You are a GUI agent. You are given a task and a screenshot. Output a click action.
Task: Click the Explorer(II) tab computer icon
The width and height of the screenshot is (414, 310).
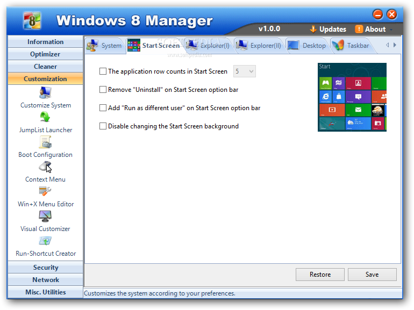[x=241, y=45]
